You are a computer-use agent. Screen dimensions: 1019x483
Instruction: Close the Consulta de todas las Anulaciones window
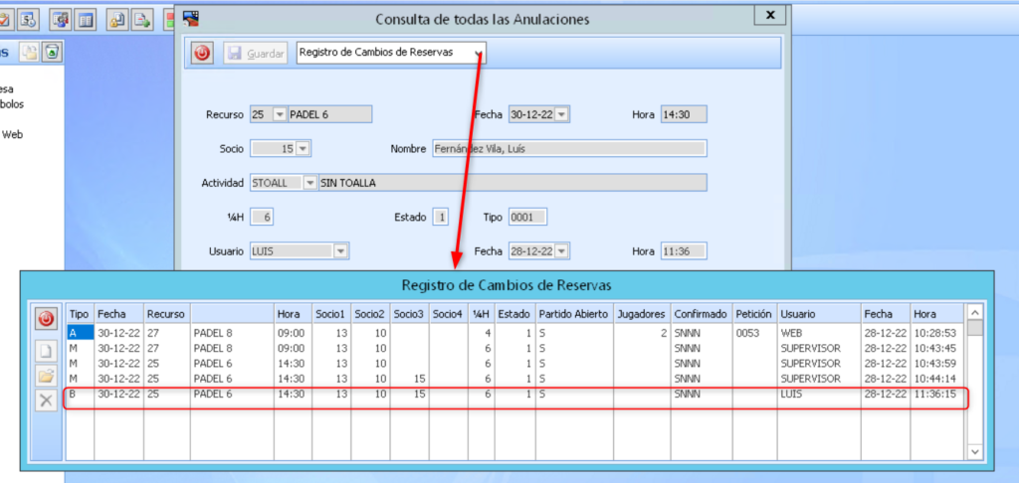[x=767, y=15]
